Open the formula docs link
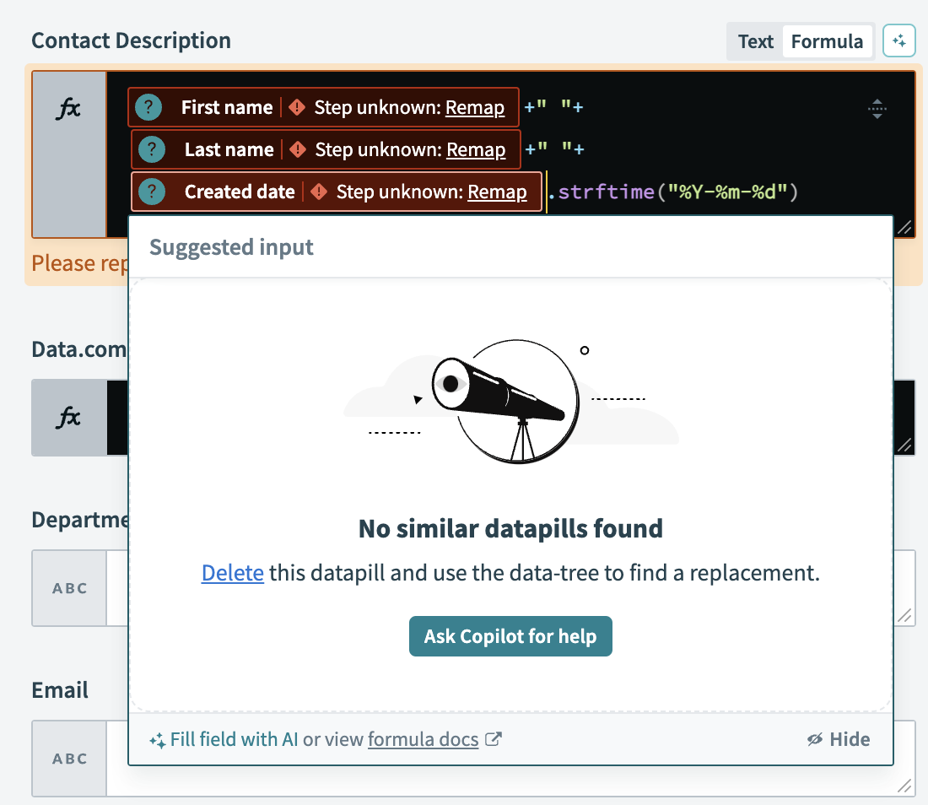Viewport: 928px width, 805px height. (x=422, y=739)
